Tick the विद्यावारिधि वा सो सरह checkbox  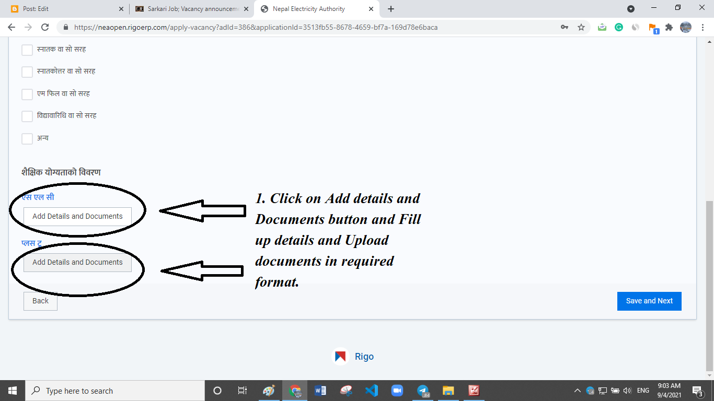click(x=27, y=116)
